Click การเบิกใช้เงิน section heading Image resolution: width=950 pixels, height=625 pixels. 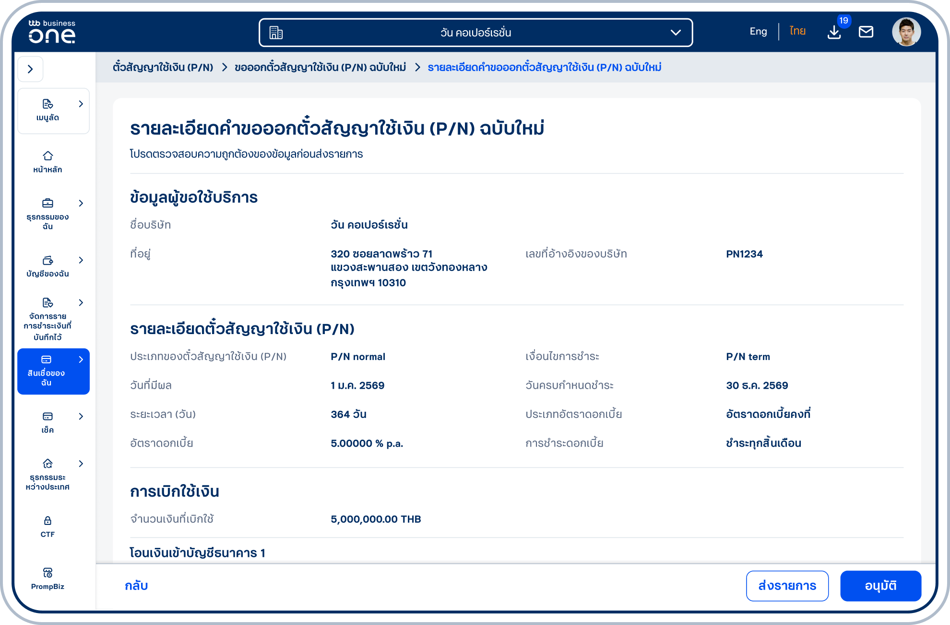pos(175,491)
